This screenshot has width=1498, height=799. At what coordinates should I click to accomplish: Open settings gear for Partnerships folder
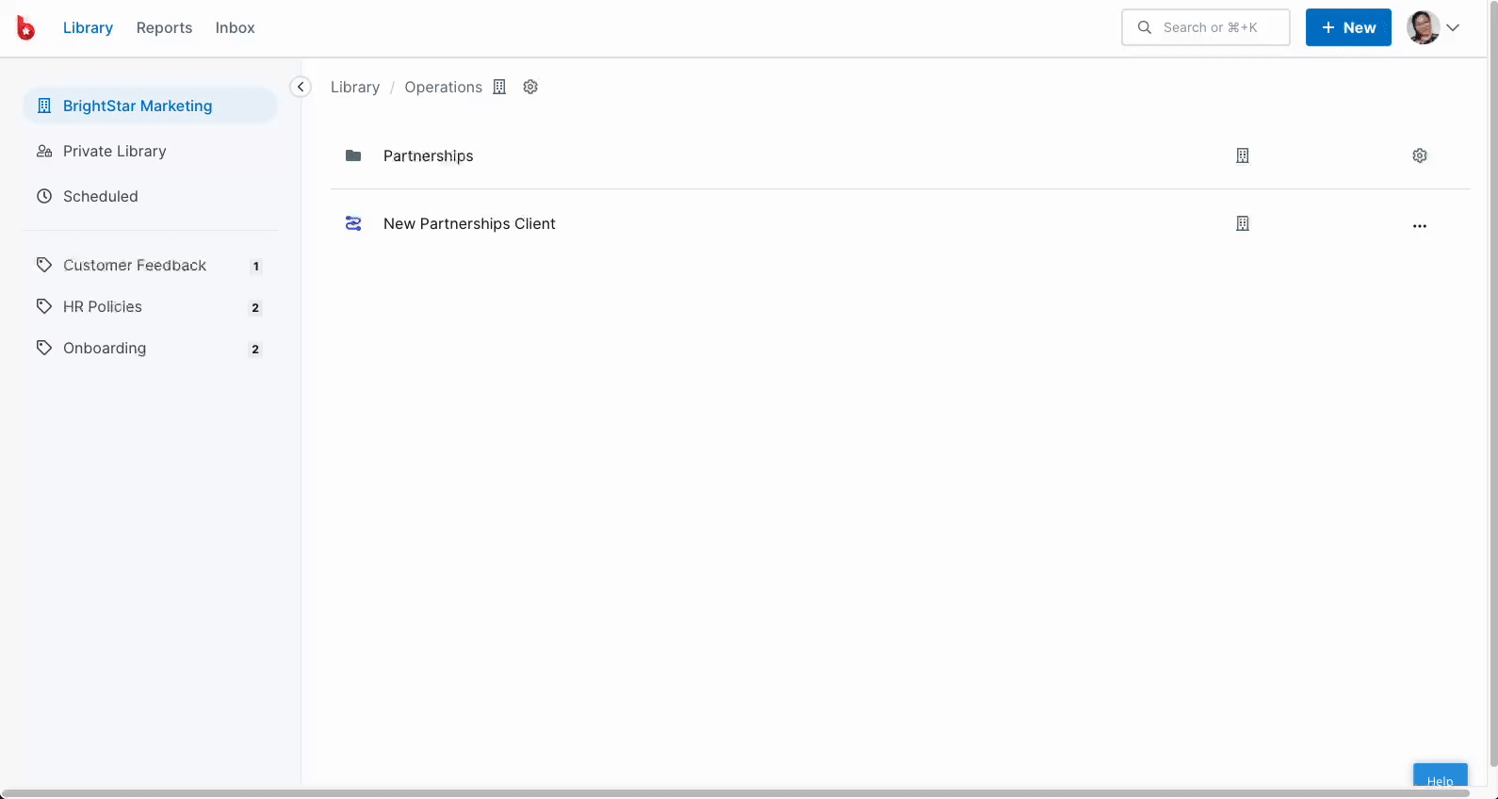pos(1420,155)
